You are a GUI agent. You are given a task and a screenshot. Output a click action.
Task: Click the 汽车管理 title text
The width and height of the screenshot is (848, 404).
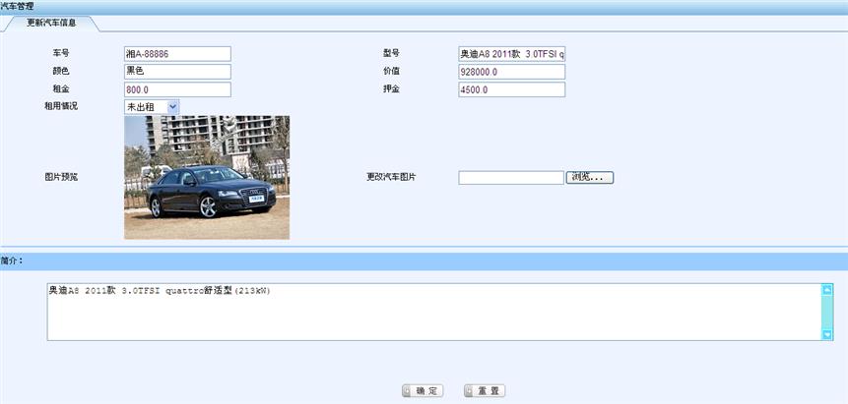pos(17,7)
